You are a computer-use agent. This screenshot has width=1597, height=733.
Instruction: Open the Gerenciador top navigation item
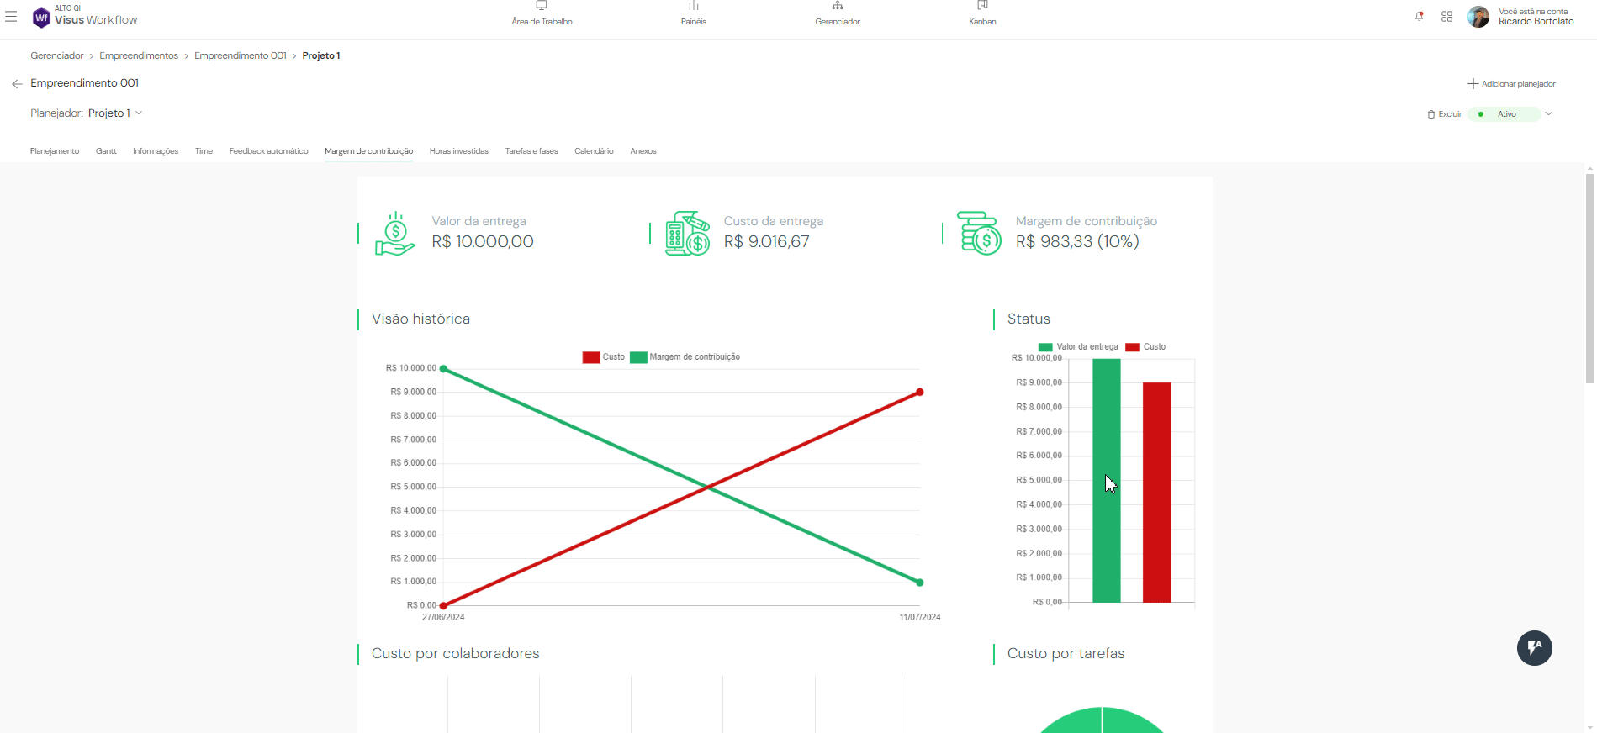(x=838, y=14)
